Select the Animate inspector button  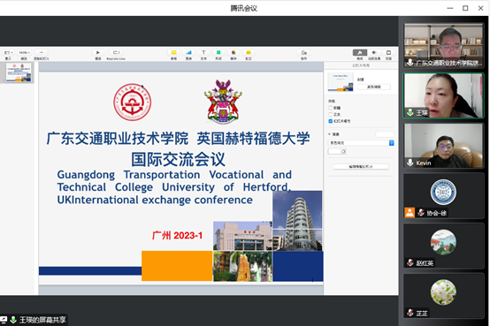[x=374, y=52]
